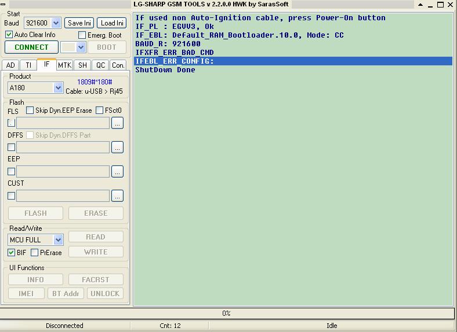Tick the CUST file checkbox
The width and height of the screenshot is (457, 332).
click(x=11, y=196)
